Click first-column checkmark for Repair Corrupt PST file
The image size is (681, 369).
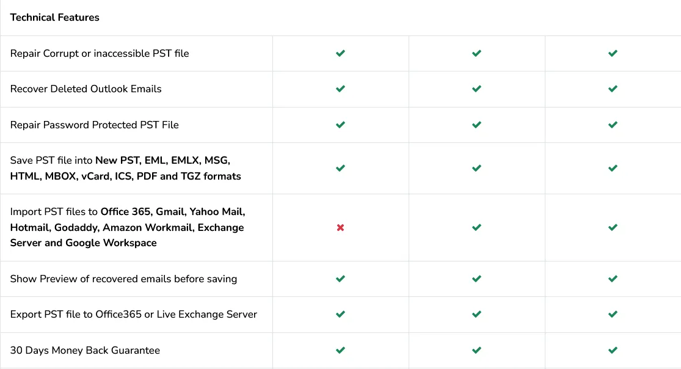[x=341, y=53]
